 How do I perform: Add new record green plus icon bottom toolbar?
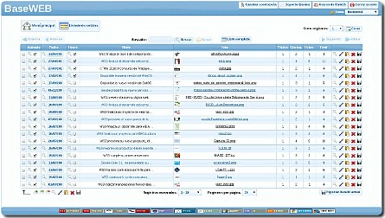pyautogui.click(x=36, y=192)
